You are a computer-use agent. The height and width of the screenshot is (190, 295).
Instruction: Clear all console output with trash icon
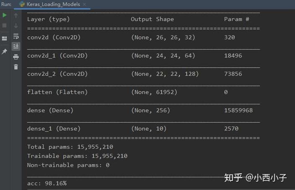(x=16, y=67)
